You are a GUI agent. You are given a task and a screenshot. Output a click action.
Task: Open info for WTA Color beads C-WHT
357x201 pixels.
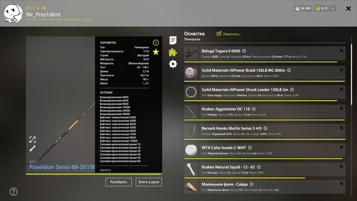point(250,148)
